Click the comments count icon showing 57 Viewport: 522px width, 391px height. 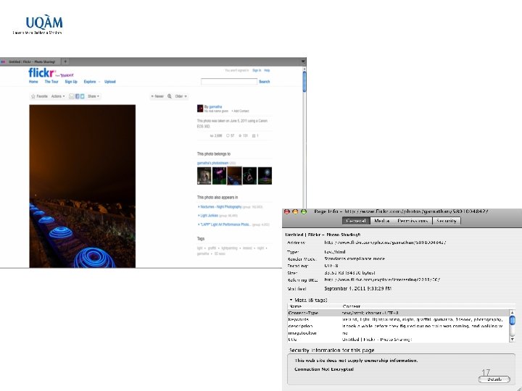(x=228, y=135)
